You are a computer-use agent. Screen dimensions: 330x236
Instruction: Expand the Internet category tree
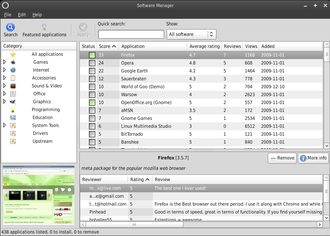tap(5, 70)
